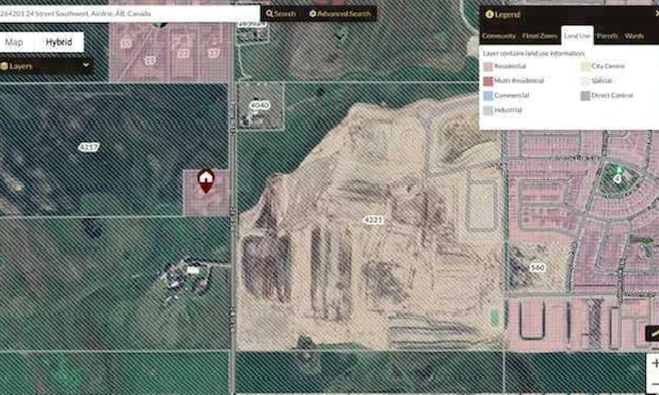
Task: Click the Commercial color swatch
Action: (x=488, y=96)
